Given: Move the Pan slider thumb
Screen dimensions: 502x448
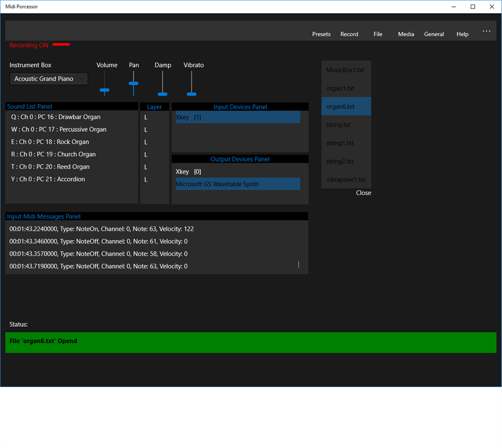Looking at the screenshot, I should (x=134, y=84).
